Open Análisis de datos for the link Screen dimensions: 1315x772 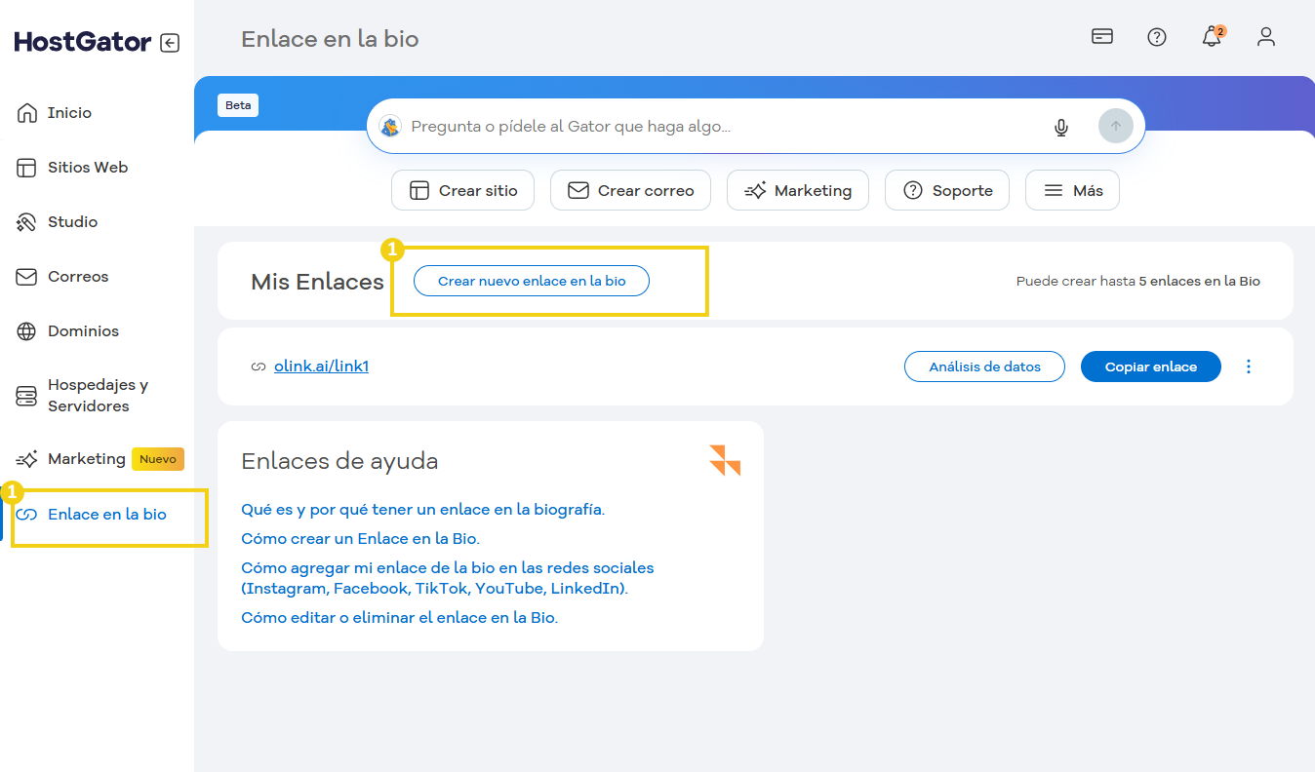[x=984, y=367]
